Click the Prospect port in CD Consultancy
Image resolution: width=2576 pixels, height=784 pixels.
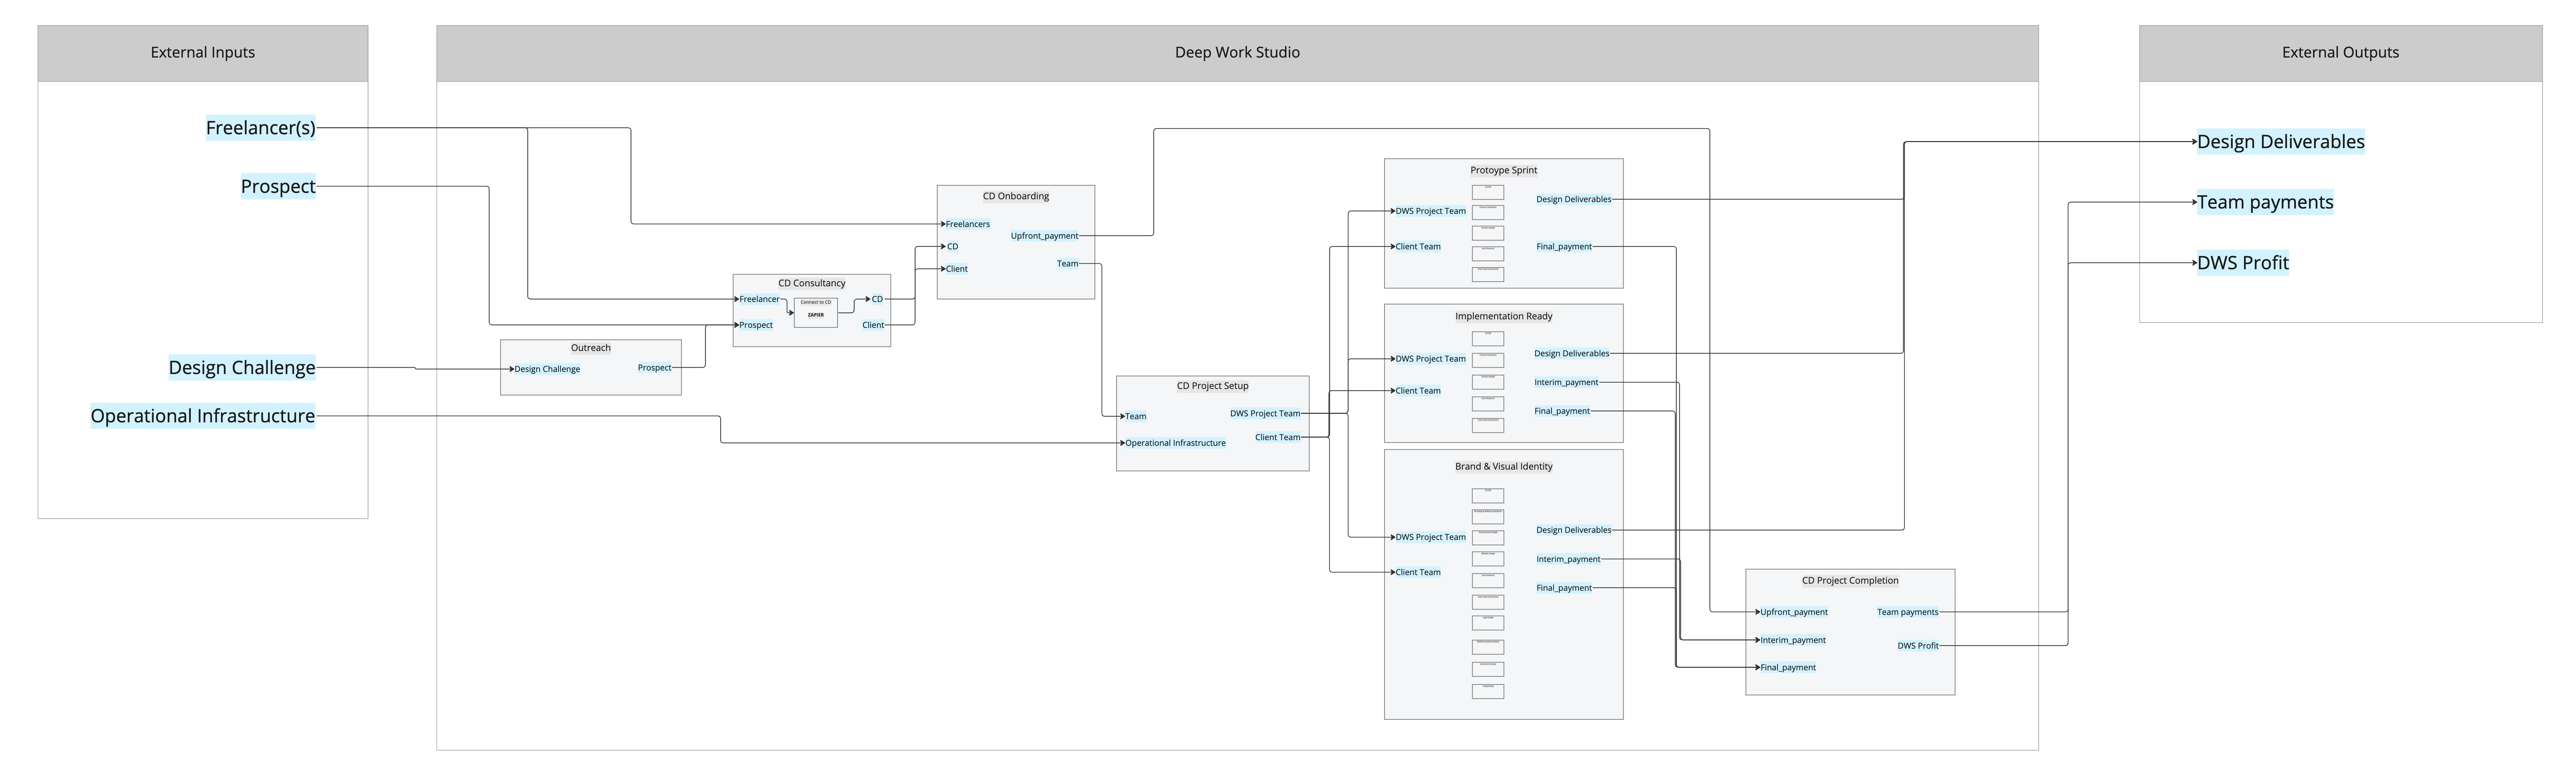756,325
